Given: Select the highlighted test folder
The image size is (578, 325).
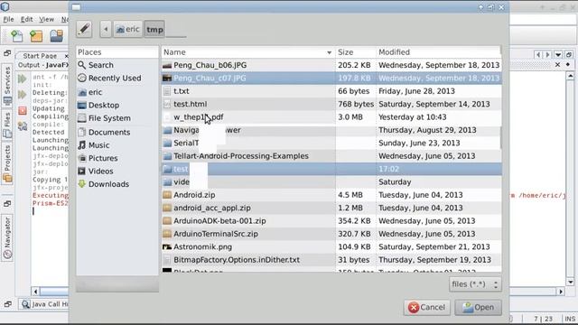Looking at the screenshot, I should (x=331, y=169).
